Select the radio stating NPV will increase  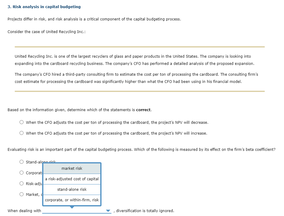click(x=21, y=133)
